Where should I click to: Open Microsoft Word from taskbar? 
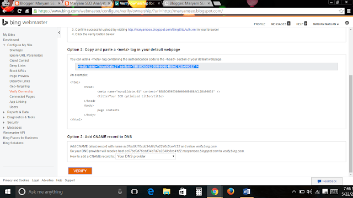click(247, 192)
